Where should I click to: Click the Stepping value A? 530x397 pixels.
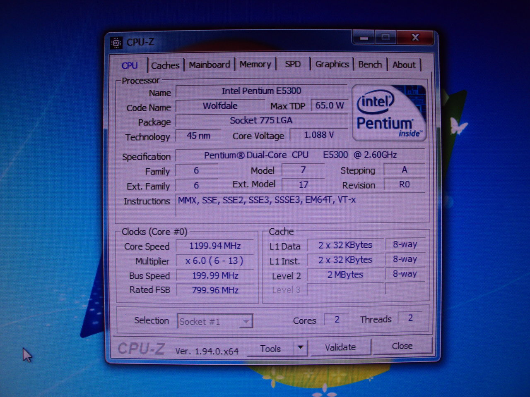click(x=404, y=170)
